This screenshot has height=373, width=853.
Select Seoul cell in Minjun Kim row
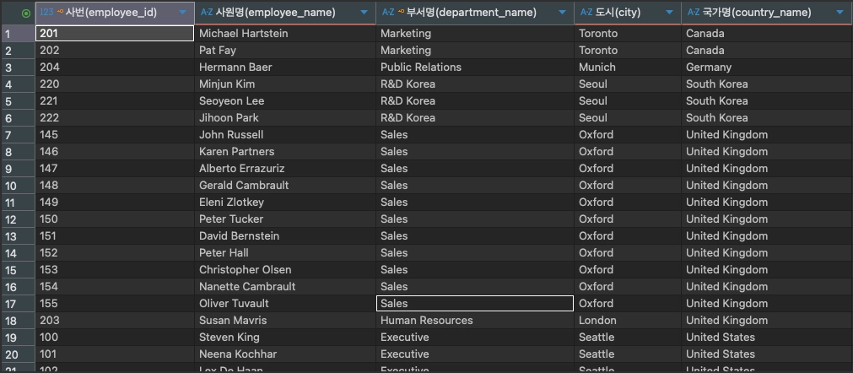pos(628,84)
